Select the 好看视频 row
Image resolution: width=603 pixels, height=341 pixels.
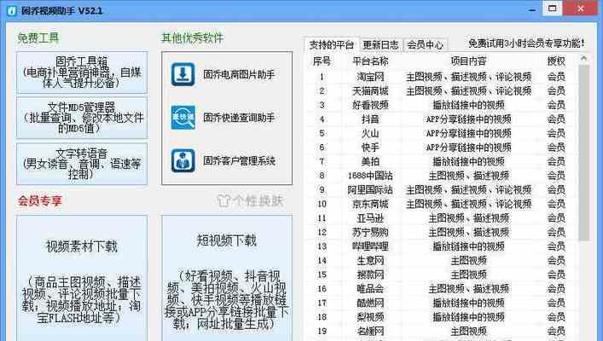pyautogui.click(x=442, y=105)
